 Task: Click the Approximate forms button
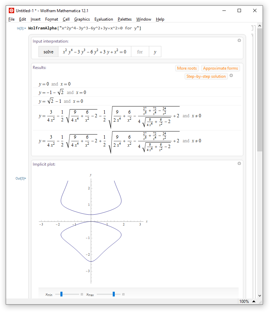click(x=220, y=68)
